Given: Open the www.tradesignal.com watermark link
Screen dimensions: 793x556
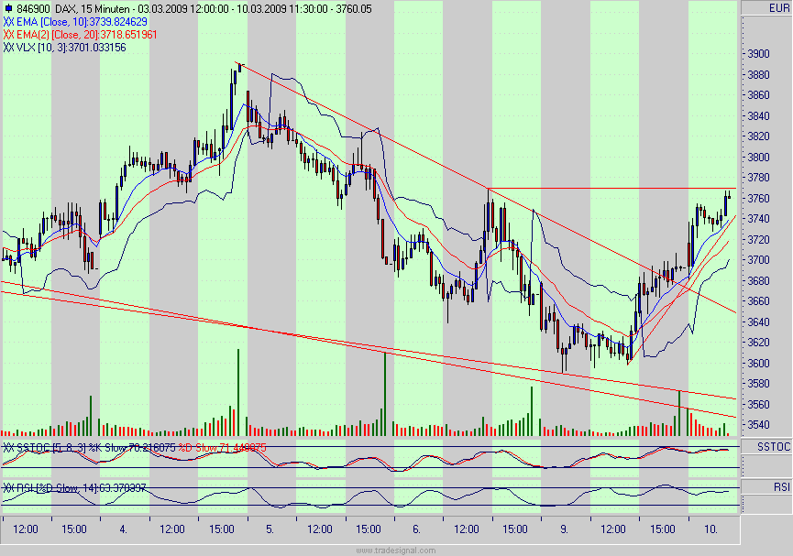Looking at the screenshot, I should [396, 548].
